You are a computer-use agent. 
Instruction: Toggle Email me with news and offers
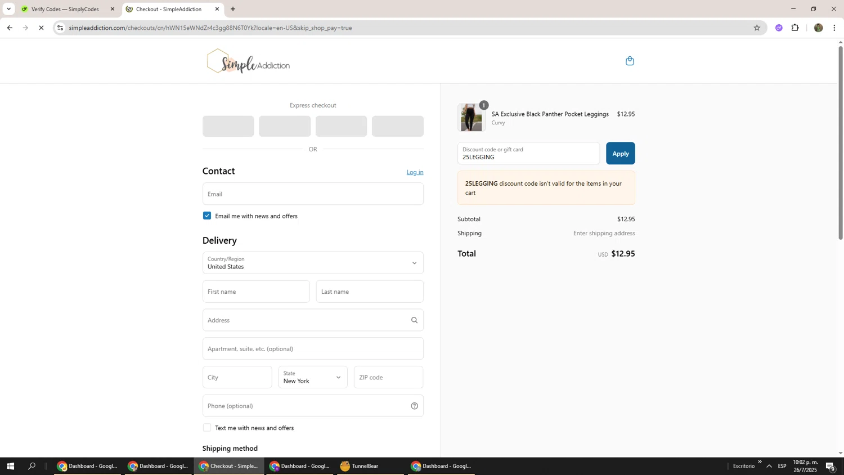pyautogui.click(x=207, y=216)
